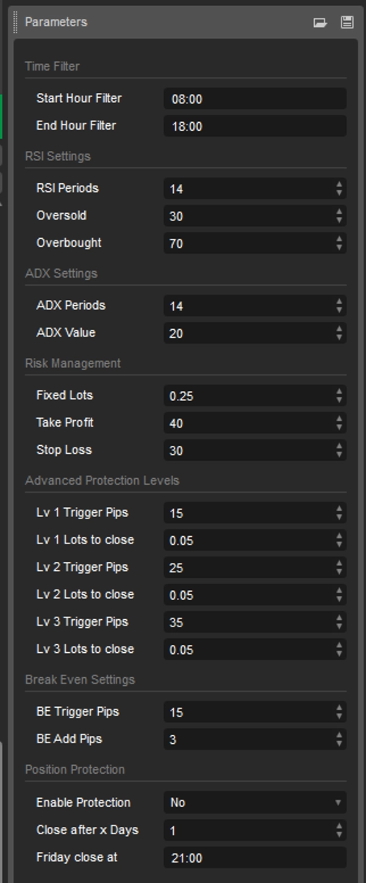This screenshot has height=883, width=366.
Task: Decrease Oversold value using the down arrow
Action: coord(340,219)
